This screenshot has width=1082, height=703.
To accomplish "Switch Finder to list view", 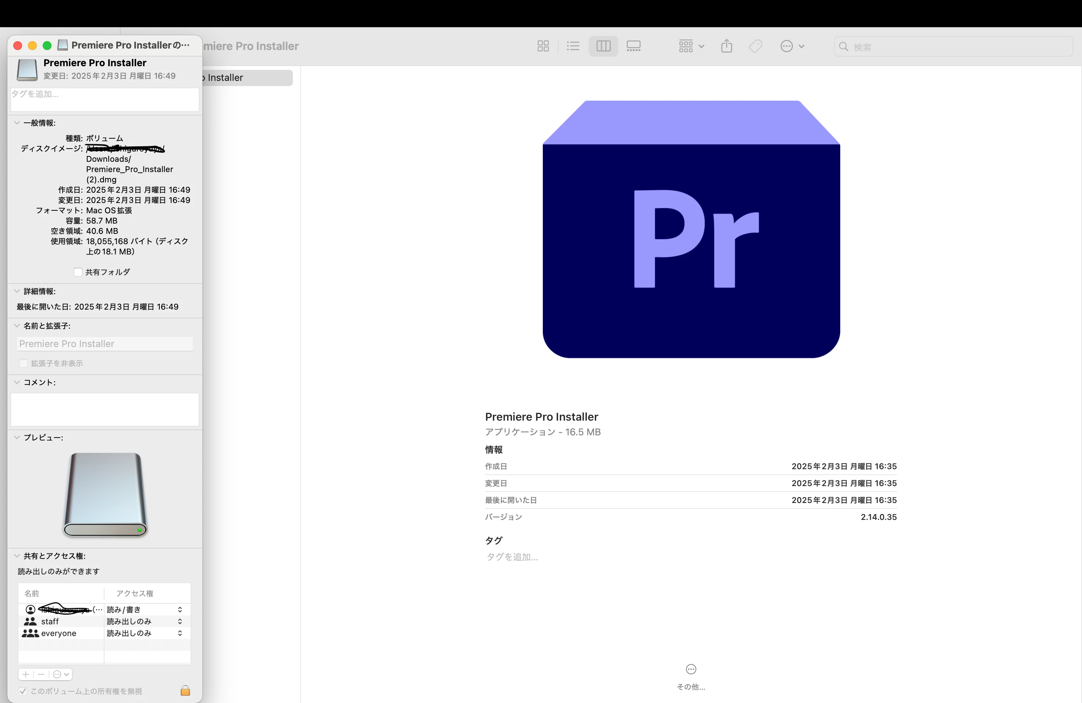I will click(573, 46).
